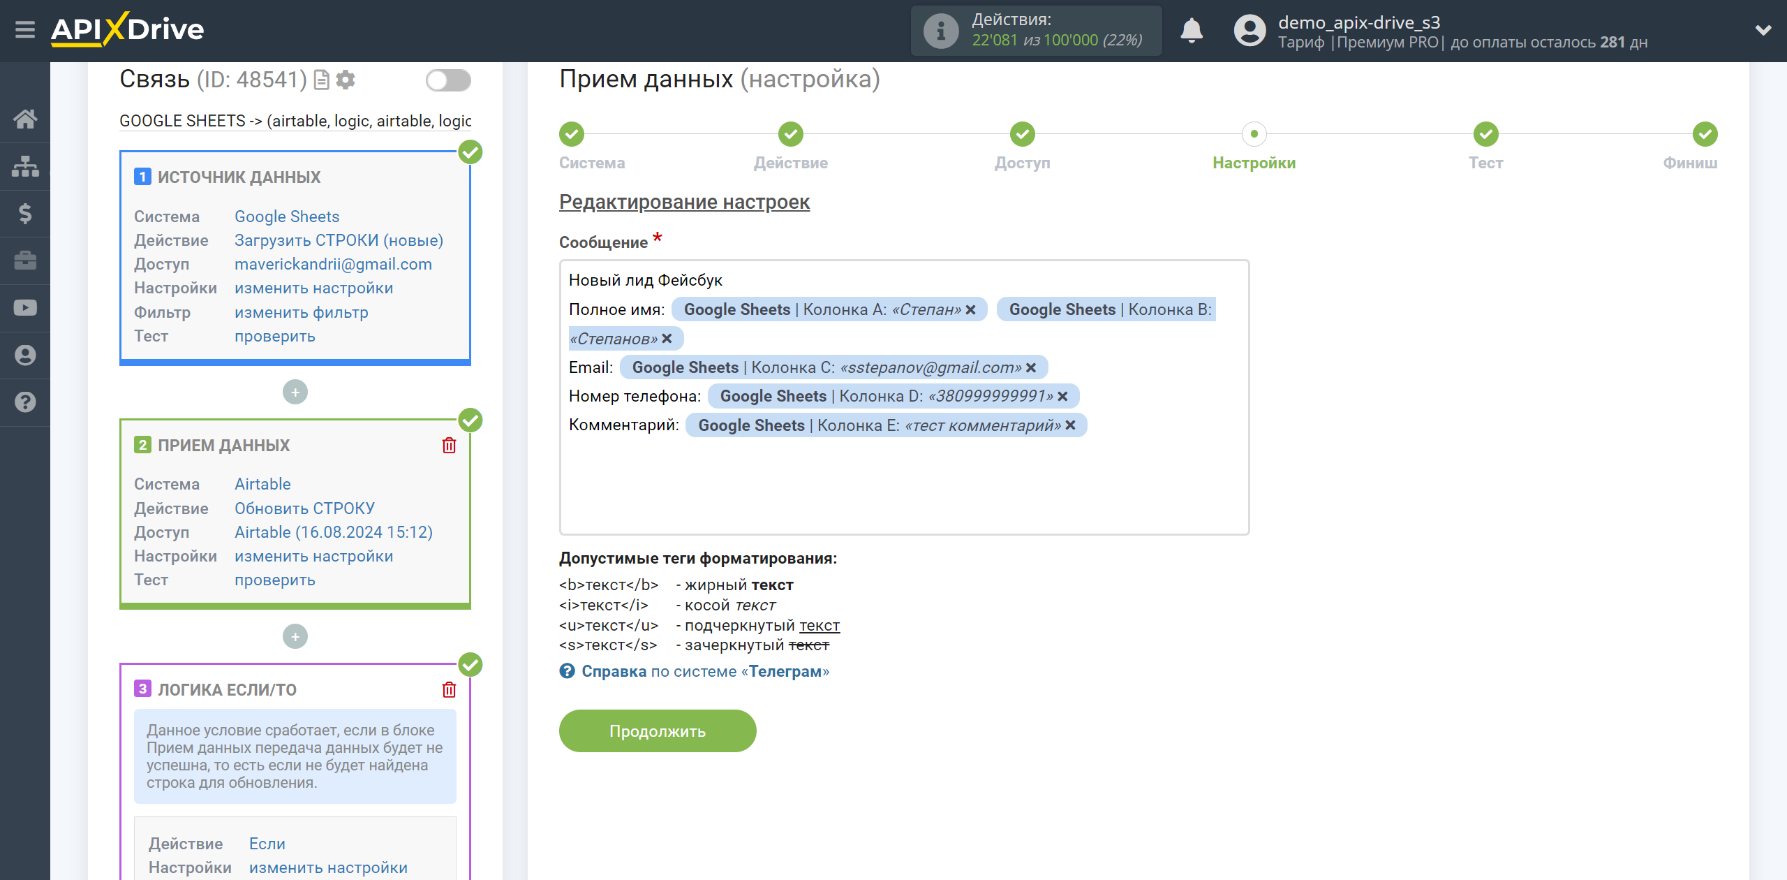Click проверить in ПРИЕМ ДАННЫХ block

click(274, 580)
